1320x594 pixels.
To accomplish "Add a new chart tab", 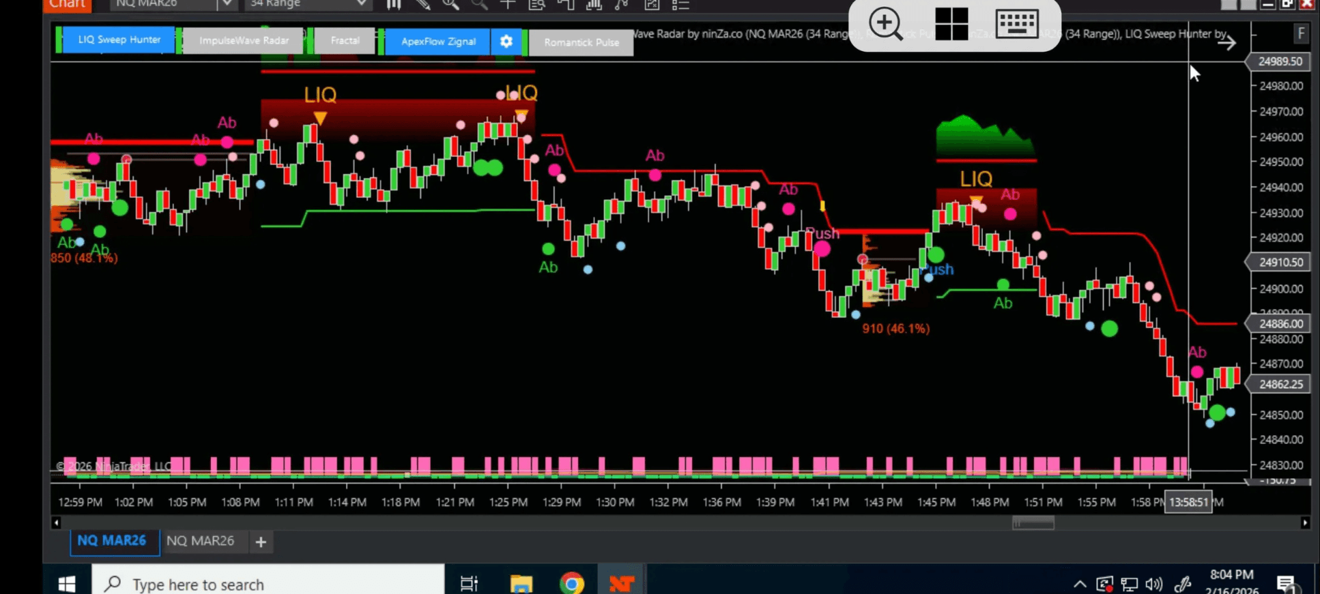I will coord(261,542).
